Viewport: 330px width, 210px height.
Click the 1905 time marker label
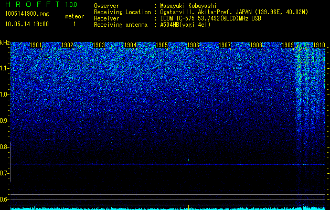click(162, 45)
